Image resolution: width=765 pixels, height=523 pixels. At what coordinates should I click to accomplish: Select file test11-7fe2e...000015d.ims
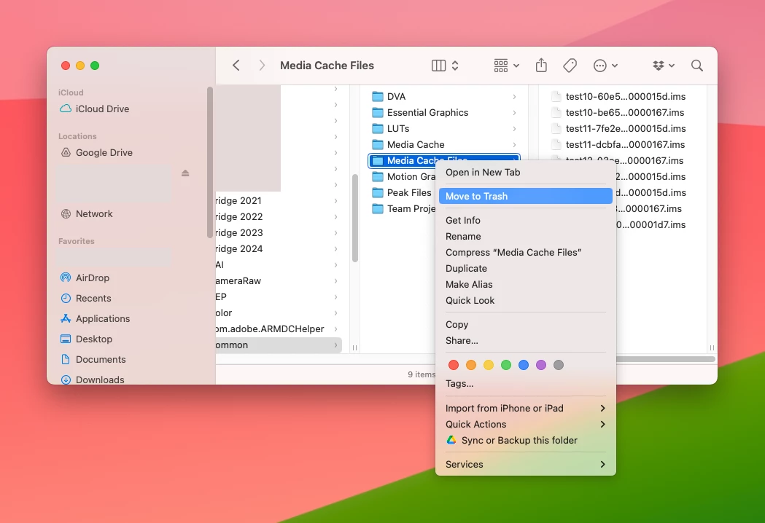click(x=618, y=129)
